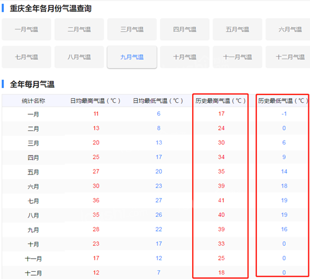Select the 九月 row label

pyautogui.click(x=33, y=230)
